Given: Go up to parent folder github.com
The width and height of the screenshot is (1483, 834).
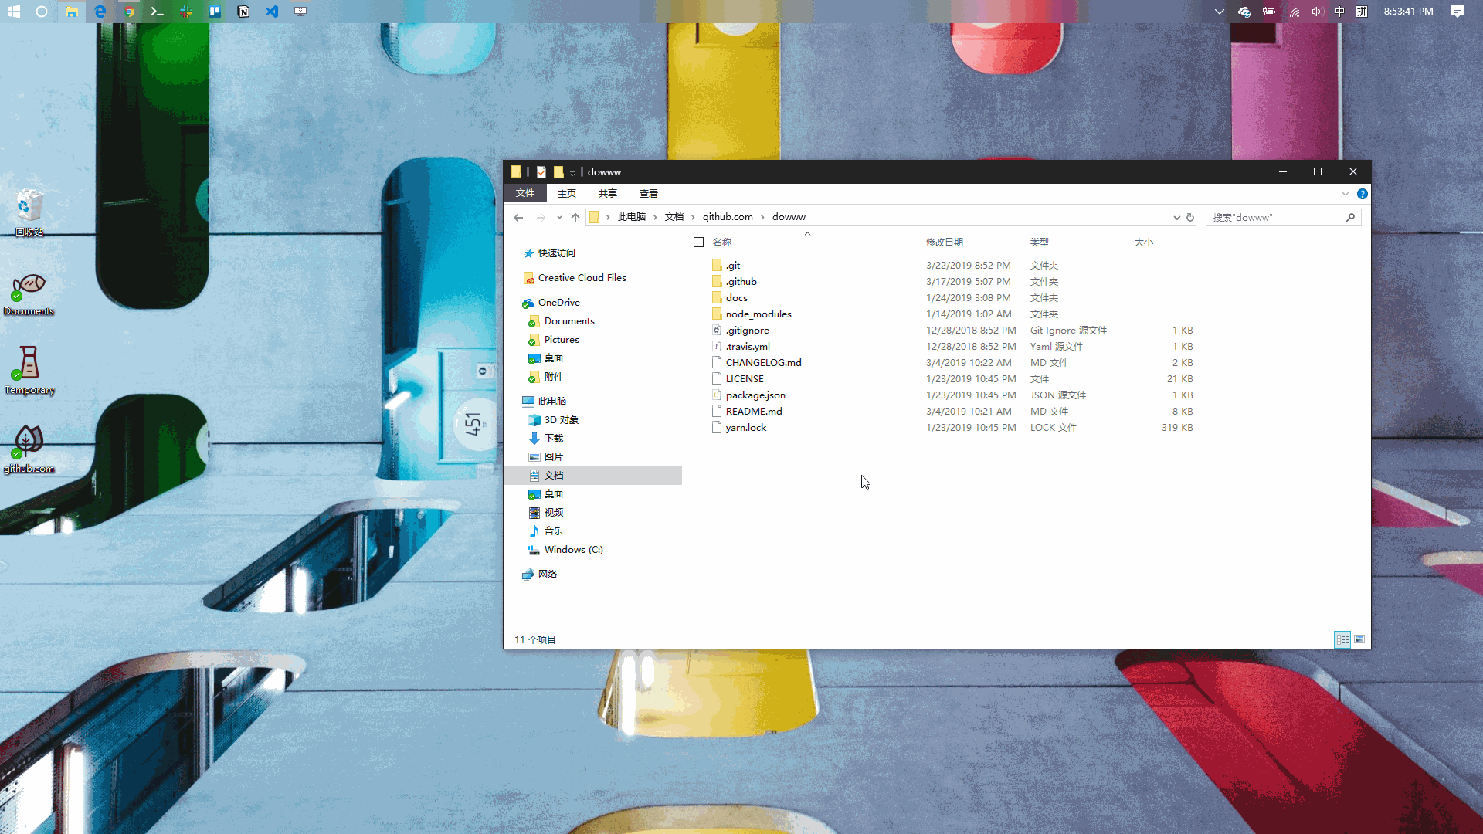Looking at the screenshot, I should click(575, 218).
